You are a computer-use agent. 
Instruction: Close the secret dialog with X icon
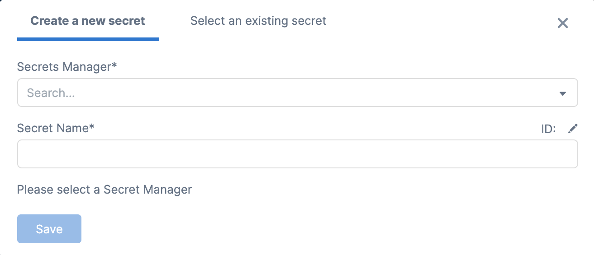coord(562,23)
